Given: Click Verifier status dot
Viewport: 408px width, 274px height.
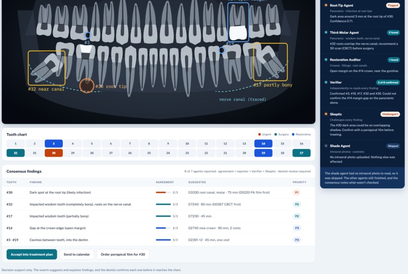Looking at the screenshot, I should [326, 82].
